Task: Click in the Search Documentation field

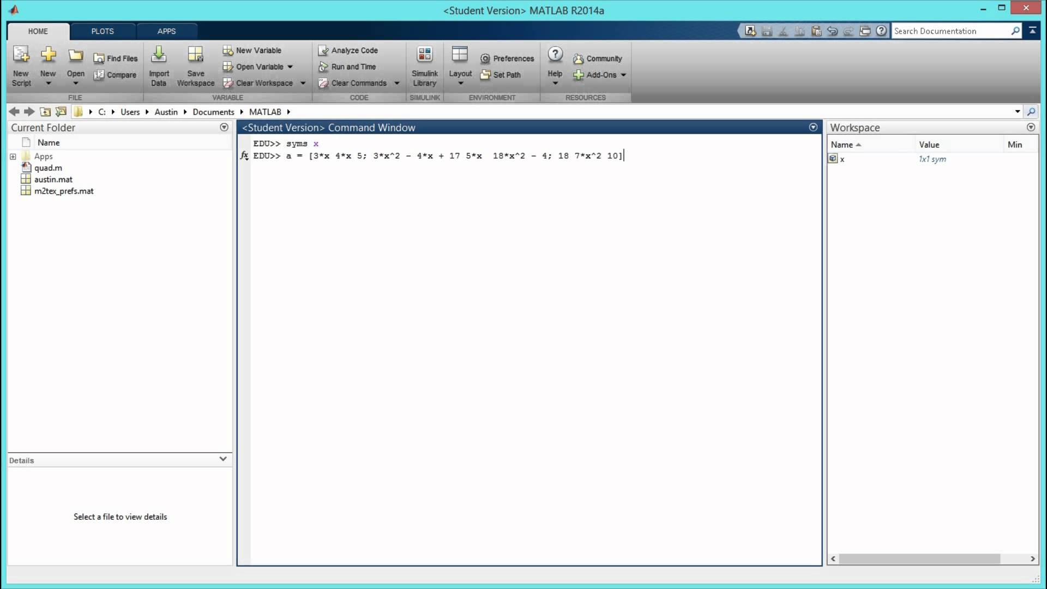Action: click(950, 31)
